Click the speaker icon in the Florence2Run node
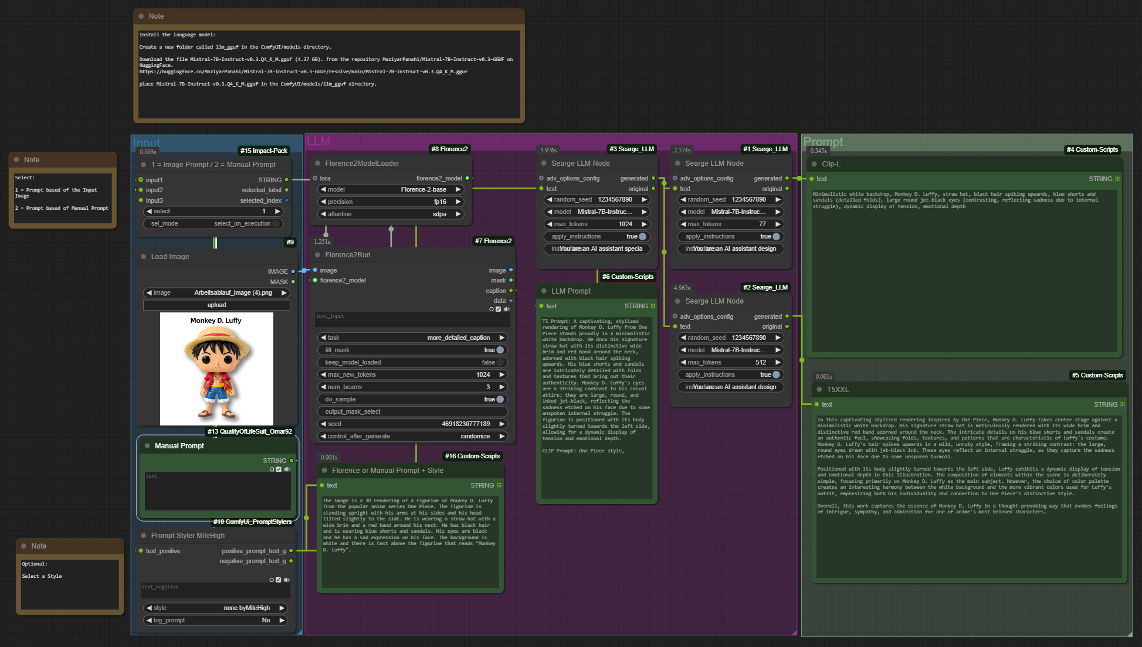The height and width of the screenshot is (647, 1142). pyautogui.click(x=506, y=309)
